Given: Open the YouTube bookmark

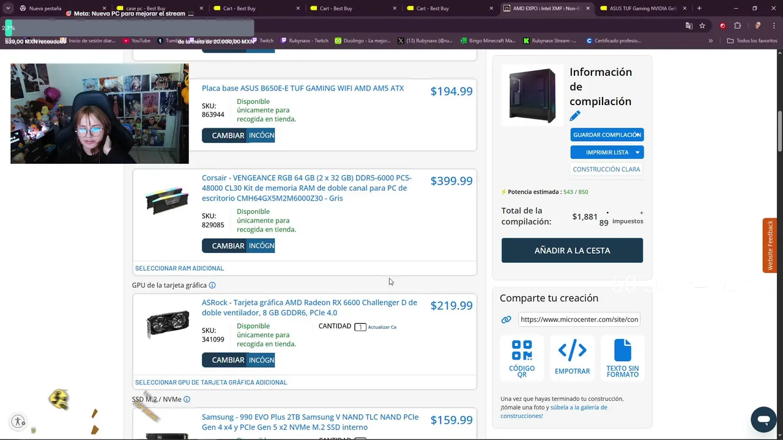Looking at the screenshot, I should coord(136,41).
